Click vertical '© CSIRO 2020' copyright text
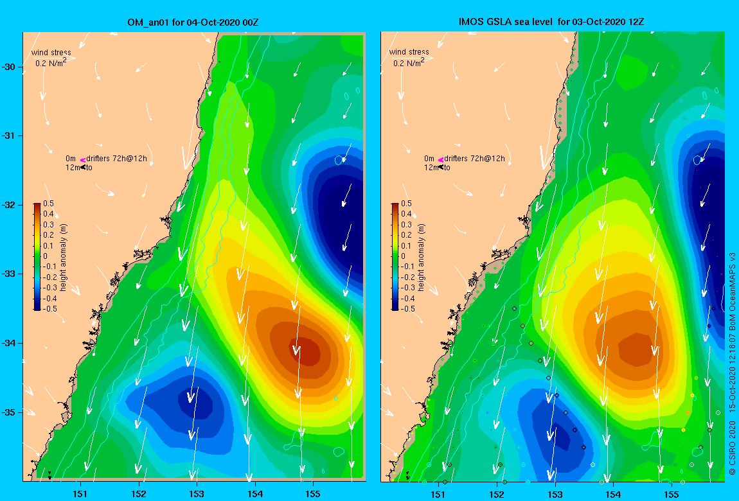Image resolution: width=739 pixels, height=501 pixels. coord(732,448)
